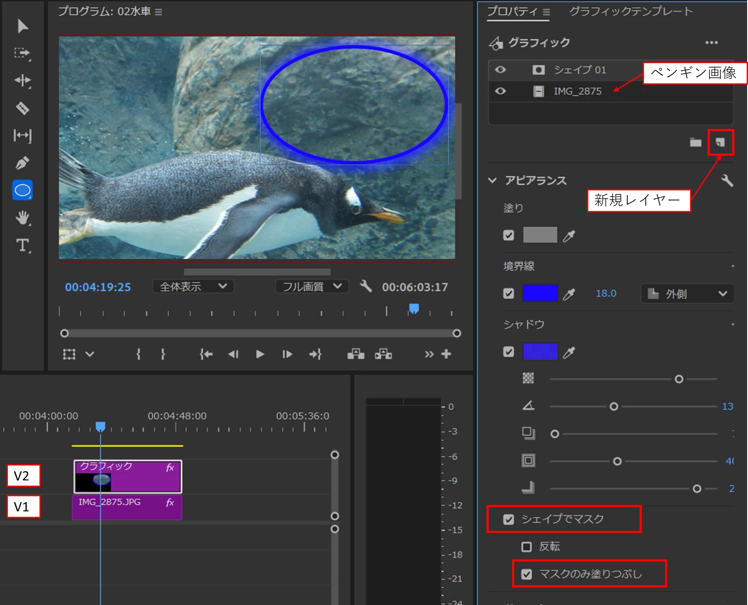748x605 pixels.
Task: Uncheck シェイプでマスク
Action: point(508,519)
